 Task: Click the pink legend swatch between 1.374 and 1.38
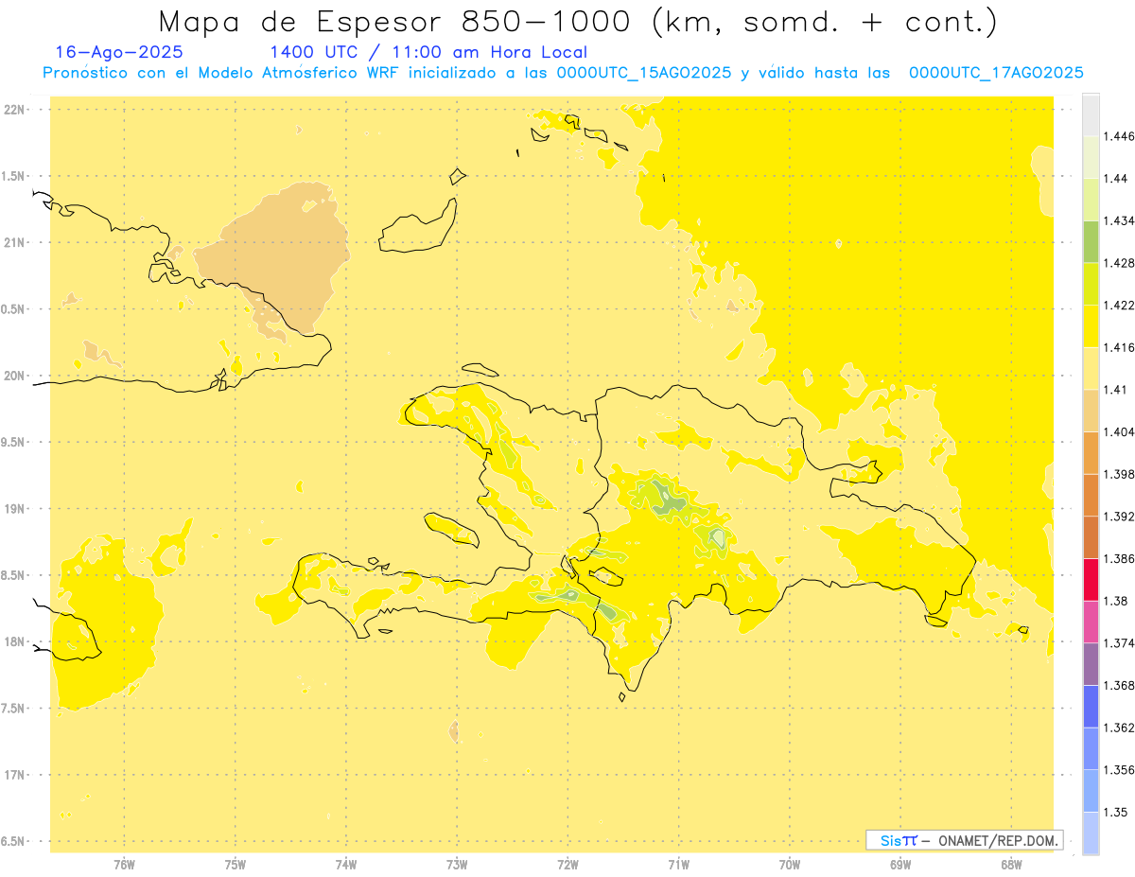pyautogui.click(x=1091, y=622)
